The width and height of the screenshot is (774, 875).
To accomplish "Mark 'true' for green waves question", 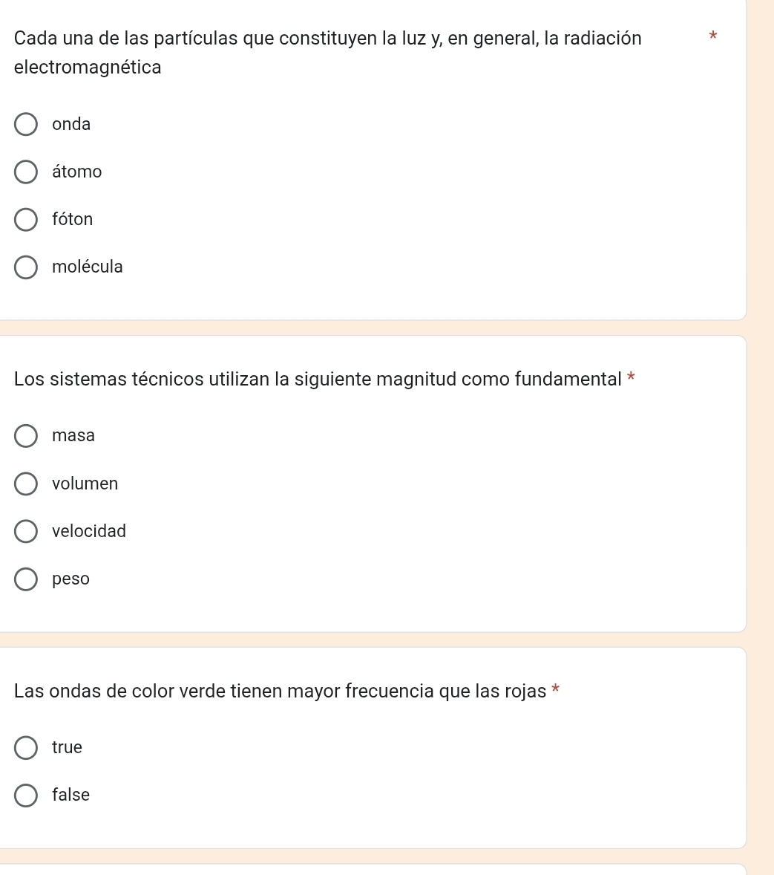I will (x=26, y=748).
